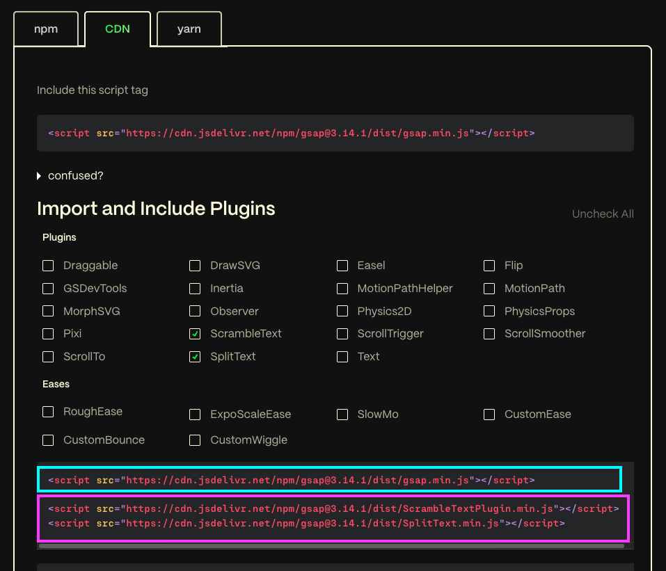Enable the MorphSVG plugin
The width and height of the screenshot is (666, 571).
48,312
